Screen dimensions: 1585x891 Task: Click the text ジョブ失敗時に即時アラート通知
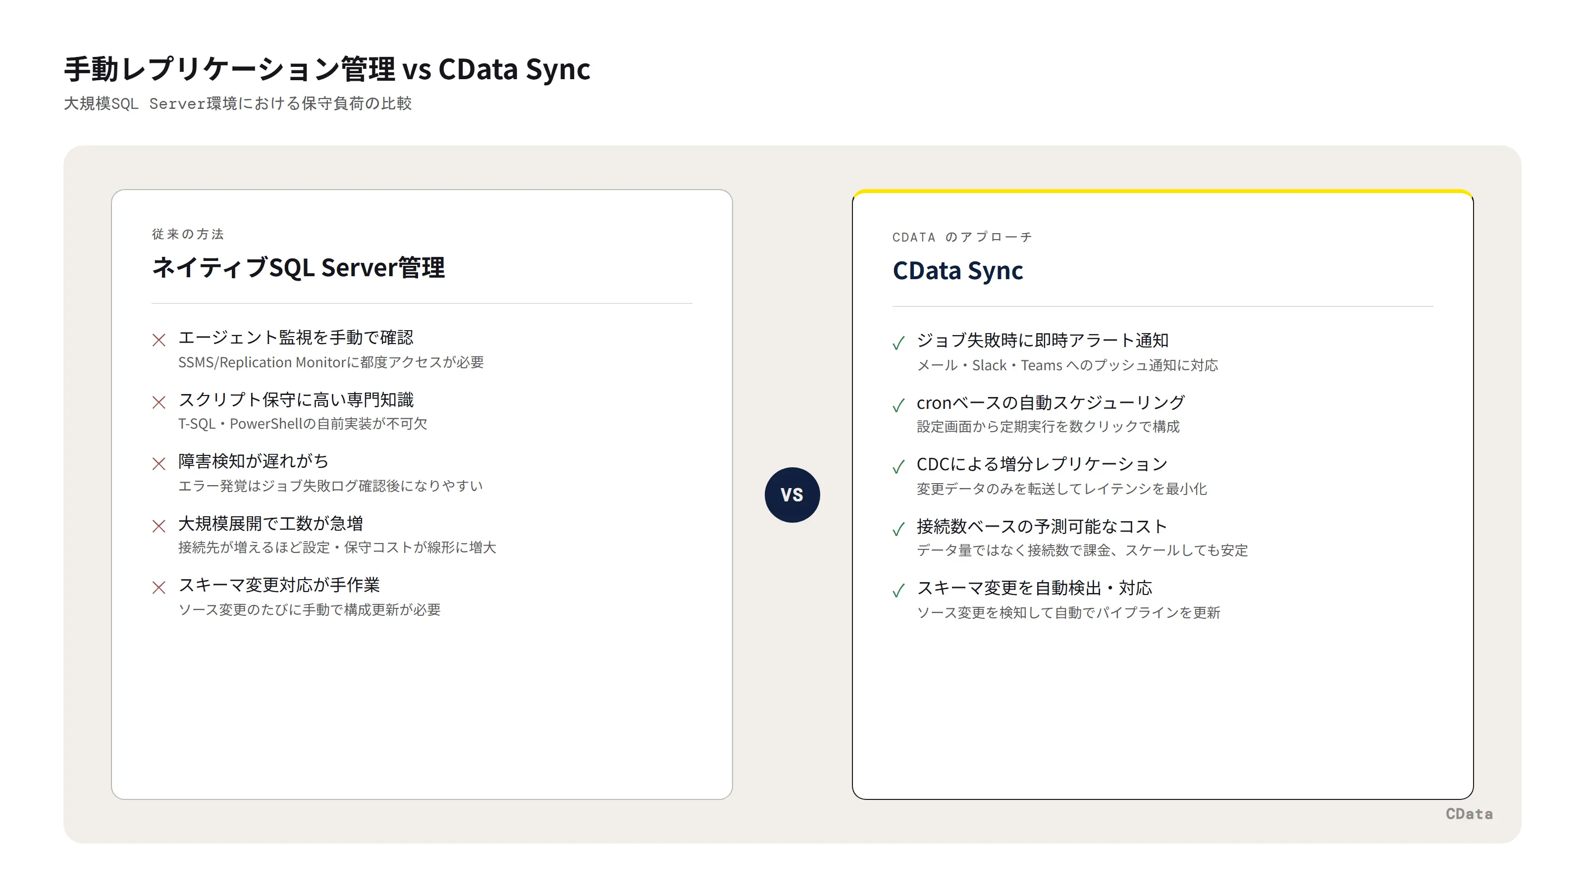1042,340
